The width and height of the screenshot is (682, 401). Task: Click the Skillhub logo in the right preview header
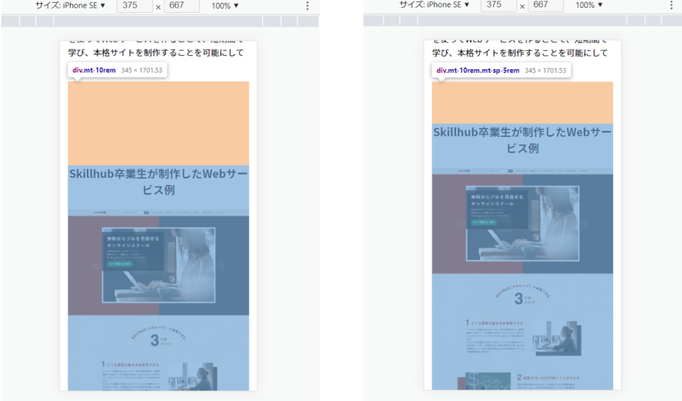pyautogui.click(x=464, y=171)
